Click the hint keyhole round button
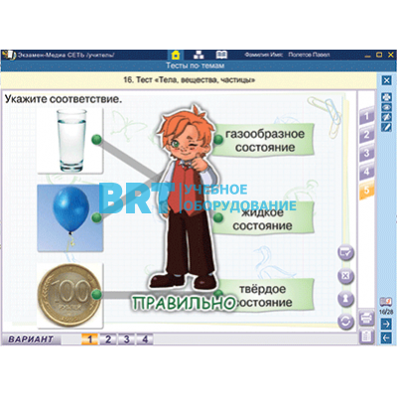This screenshot has height=397, width=397. 345,299
